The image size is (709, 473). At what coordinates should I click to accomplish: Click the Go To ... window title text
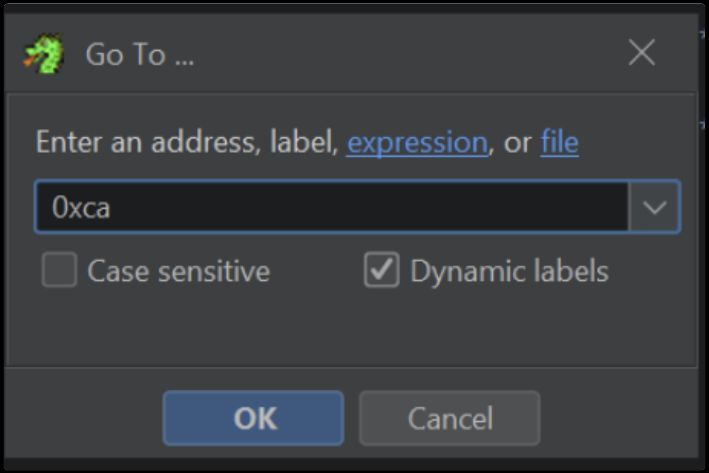139,54
